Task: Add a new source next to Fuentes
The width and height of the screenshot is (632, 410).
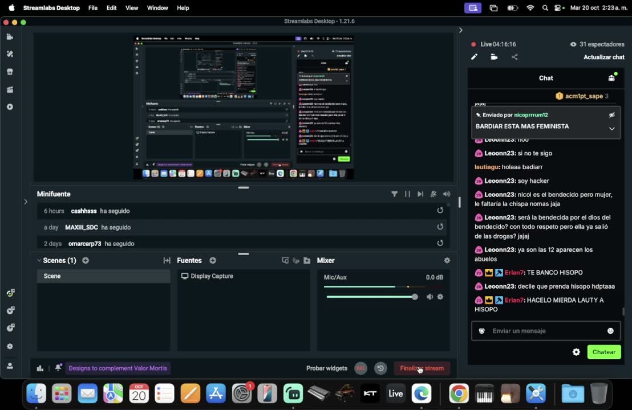Action: pos(213,260)
